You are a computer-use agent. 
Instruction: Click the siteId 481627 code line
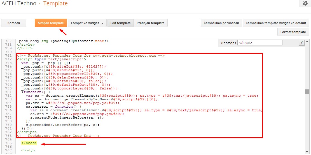pyautogui.click(x=64, y=67)
